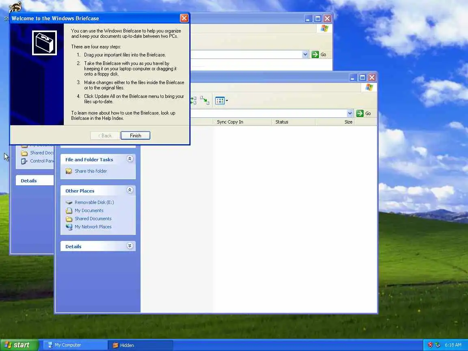Click Go in the front Briefcase window
The image size is (468, 351).
pos(364,113)
